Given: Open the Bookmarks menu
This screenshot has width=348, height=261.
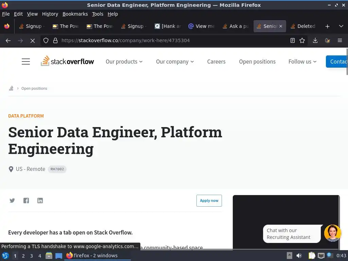Looking at the screenshot, I should [75, 14].
